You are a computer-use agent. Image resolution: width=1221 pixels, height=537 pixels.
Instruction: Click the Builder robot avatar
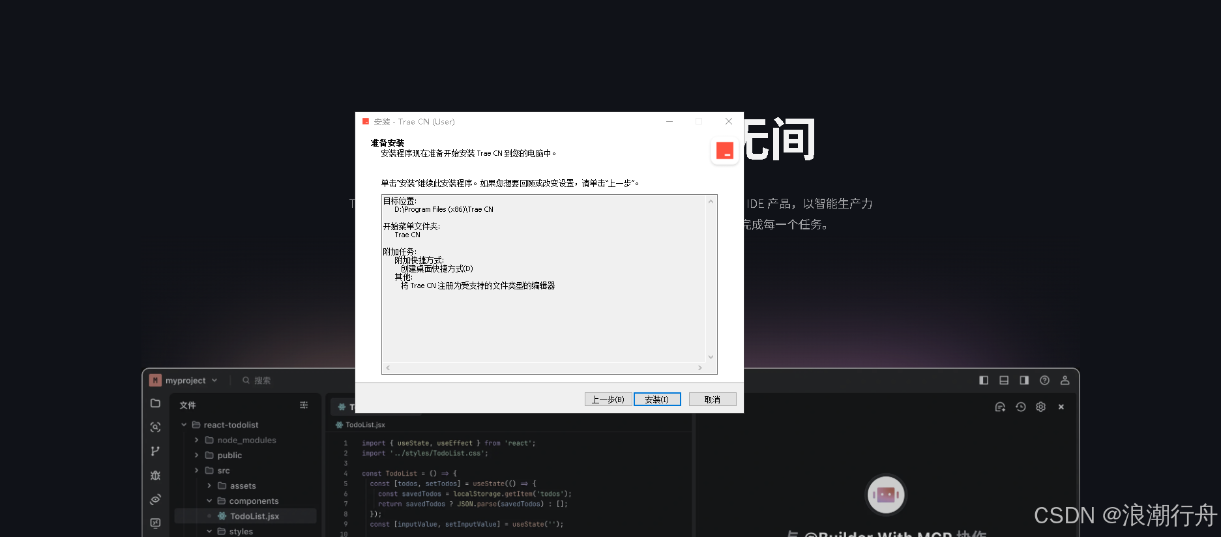[886, 495]
